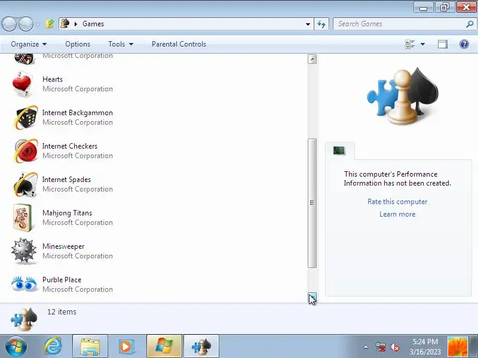Open Windows Explorer from the taskbar
478x358 pixels.
click(90, 347)
